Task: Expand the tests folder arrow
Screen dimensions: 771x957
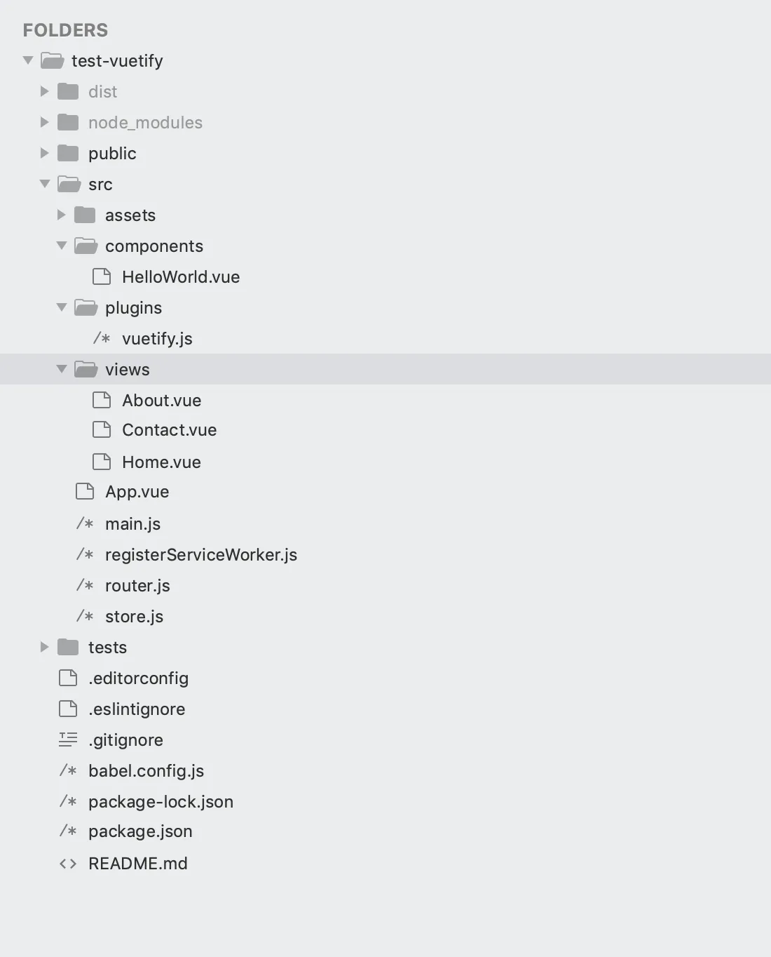Action: pos(44,647)
